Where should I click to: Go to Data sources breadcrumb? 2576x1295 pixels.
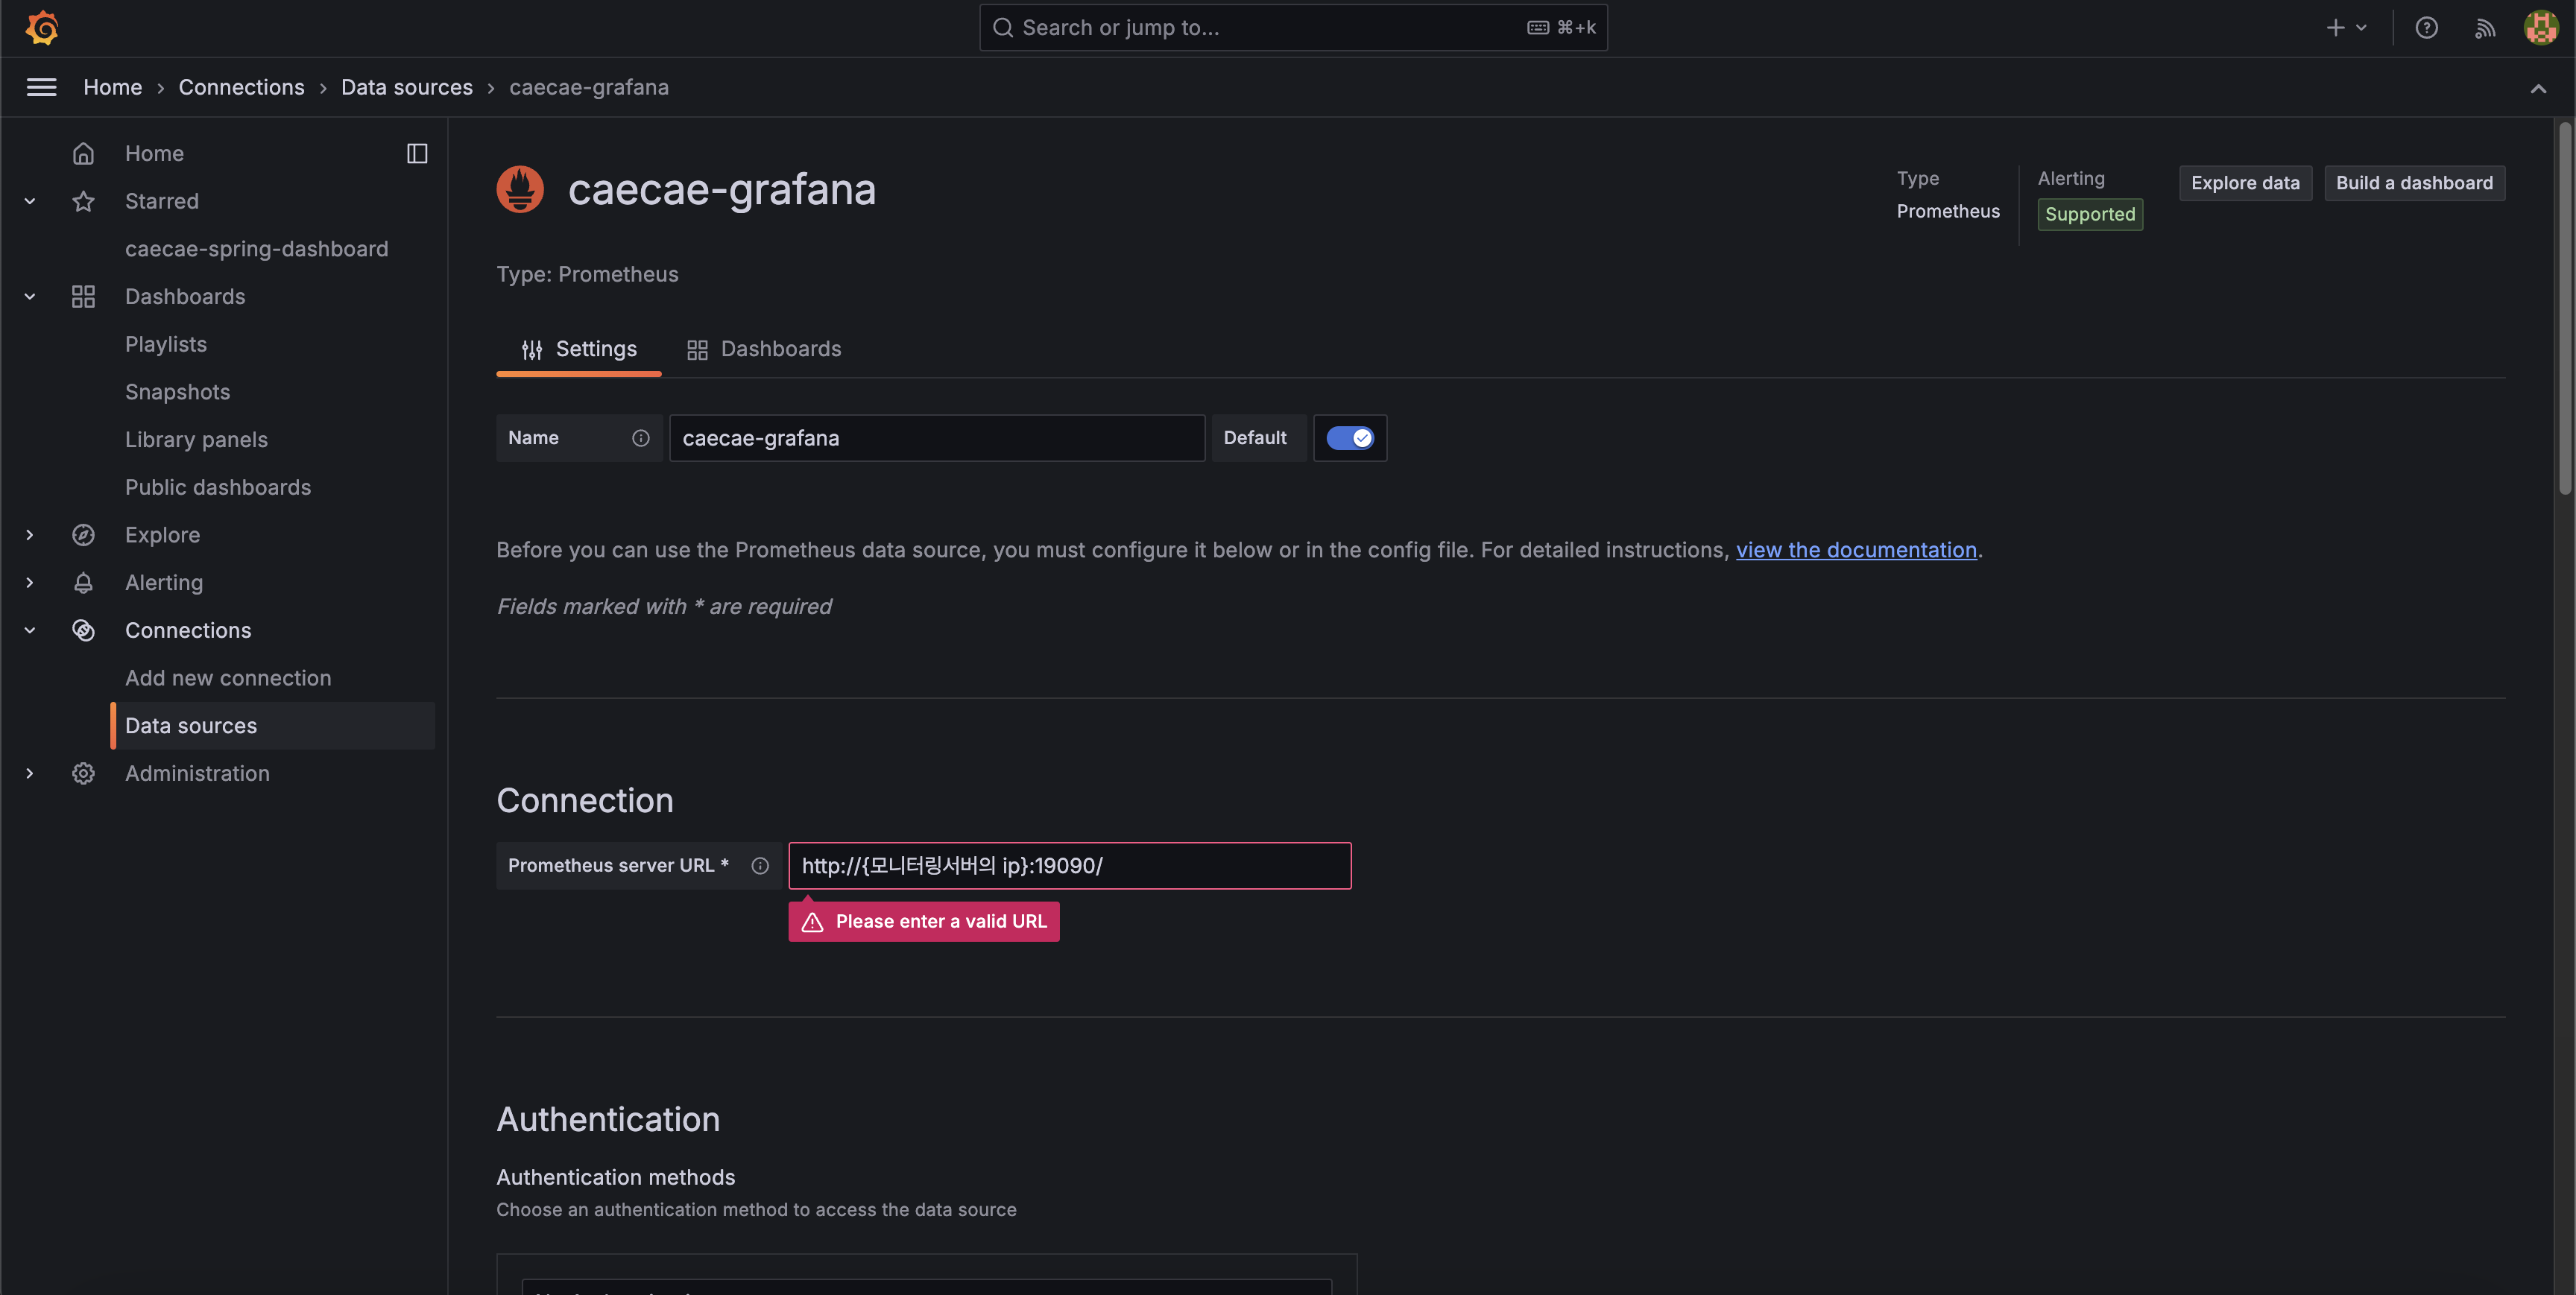click(x=407, y=87)
